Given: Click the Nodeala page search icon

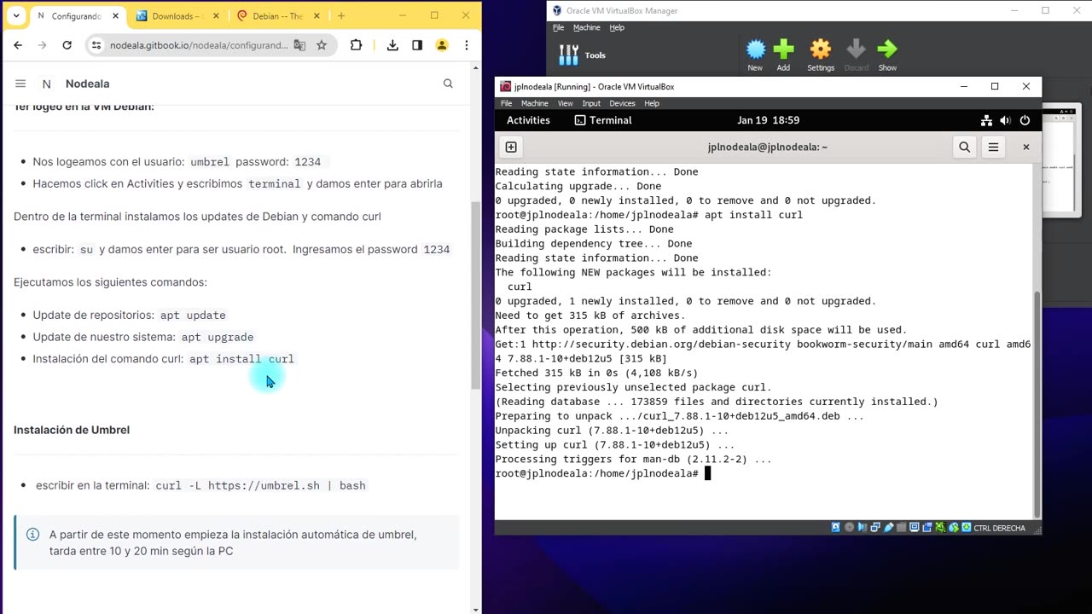Looking at the screenshot, I should coord(448,84).
